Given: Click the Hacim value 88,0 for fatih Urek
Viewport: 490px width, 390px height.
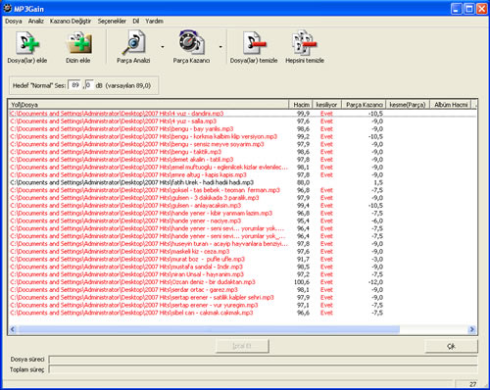Looking at the screenshot, I should click(x=303, y=182).
